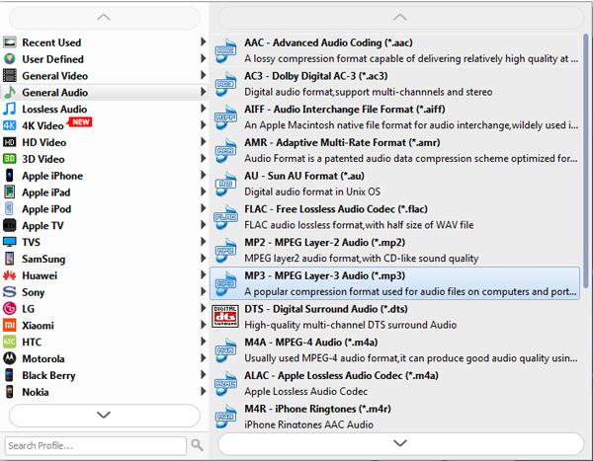Expand the HD Video submenu arrow
This screenshot has width=593, height=461.
tap(203, 142)
